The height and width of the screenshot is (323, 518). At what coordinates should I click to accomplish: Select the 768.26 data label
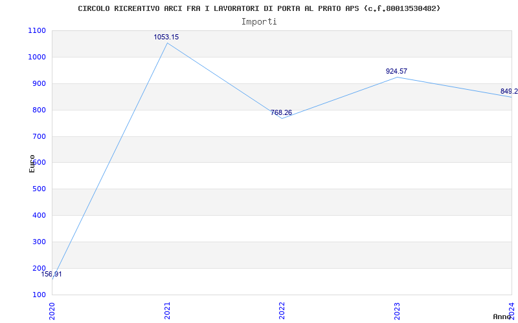click(281, 112)
